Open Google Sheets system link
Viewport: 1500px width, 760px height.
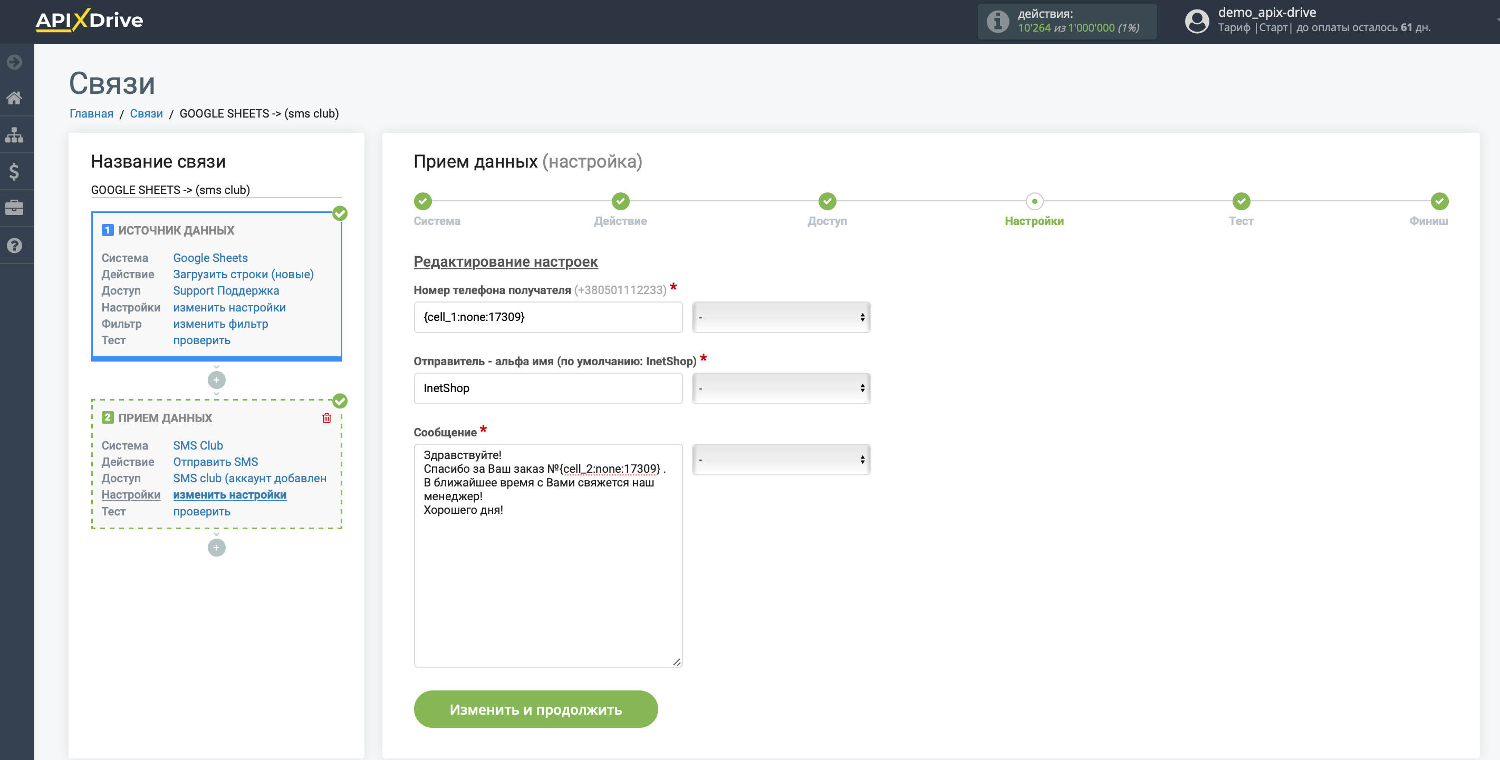pyautogui.click(x=210, y=258)
